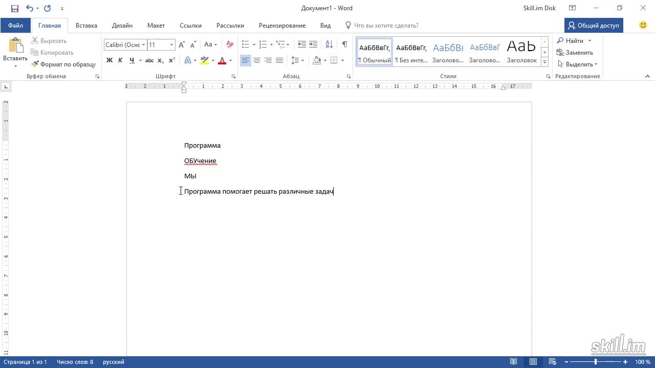655x368 pixels.
Task: Toggle Superscript (x²) formatting
Action: coord(172,60)
